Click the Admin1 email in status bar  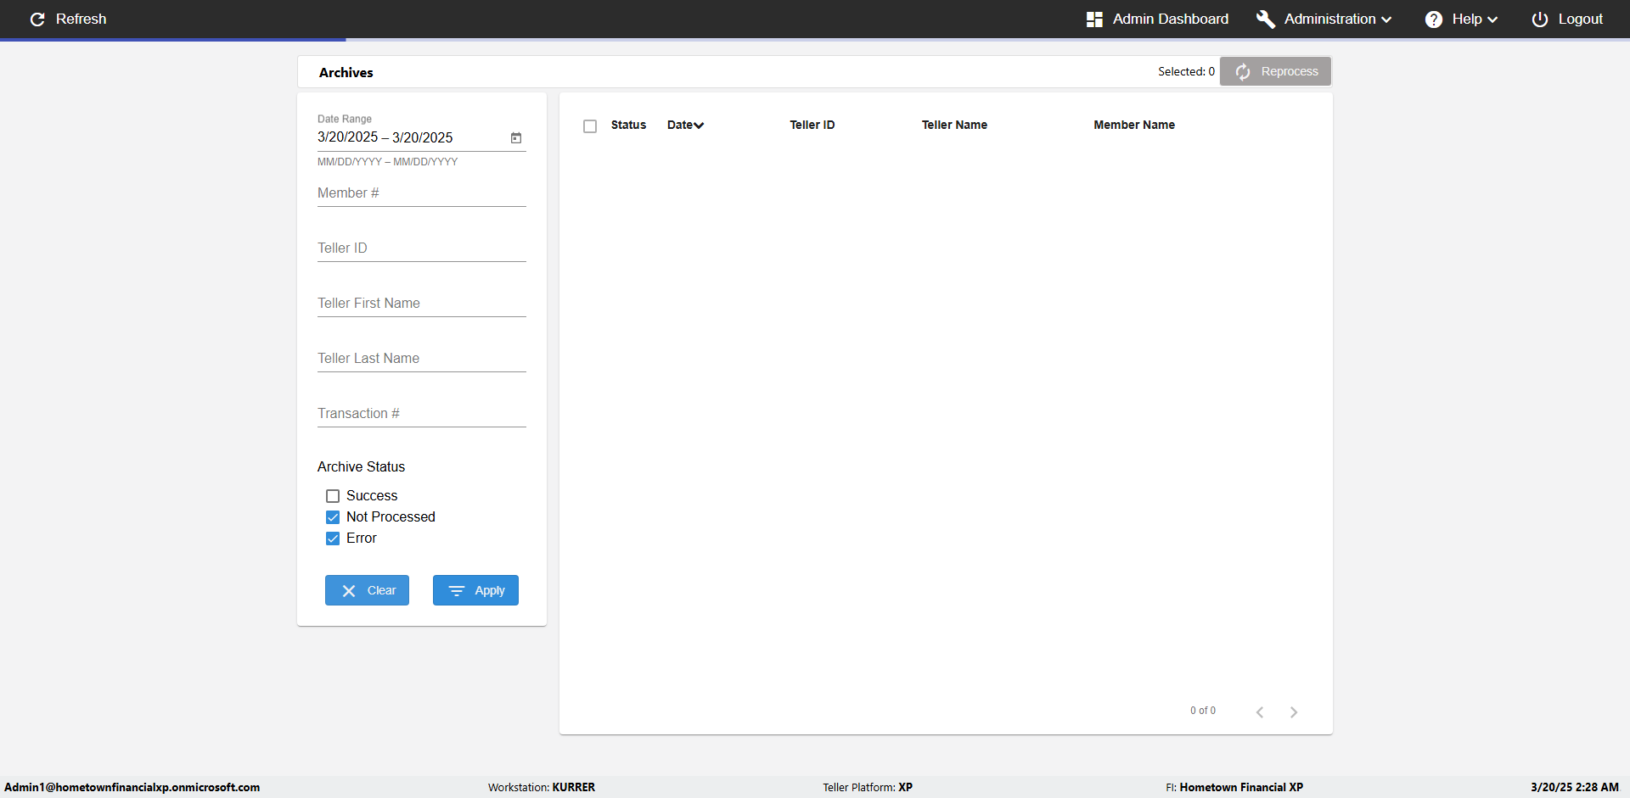(132, 787)
